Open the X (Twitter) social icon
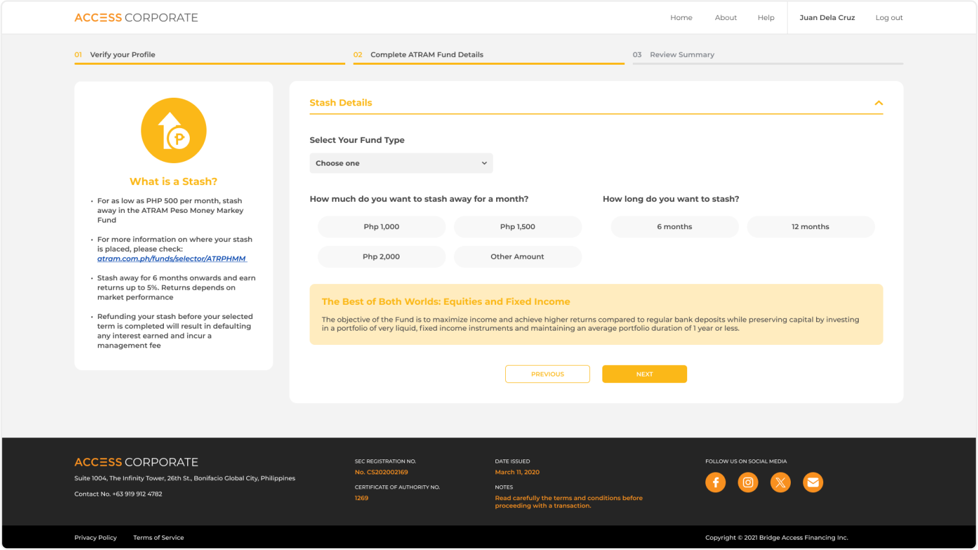Image resolution: width=978 pixels, height=550 pixels. [780, 482]
